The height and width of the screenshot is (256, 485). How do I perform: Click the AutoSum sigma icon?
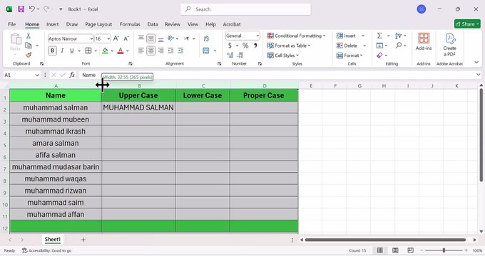tap(379, 36)
